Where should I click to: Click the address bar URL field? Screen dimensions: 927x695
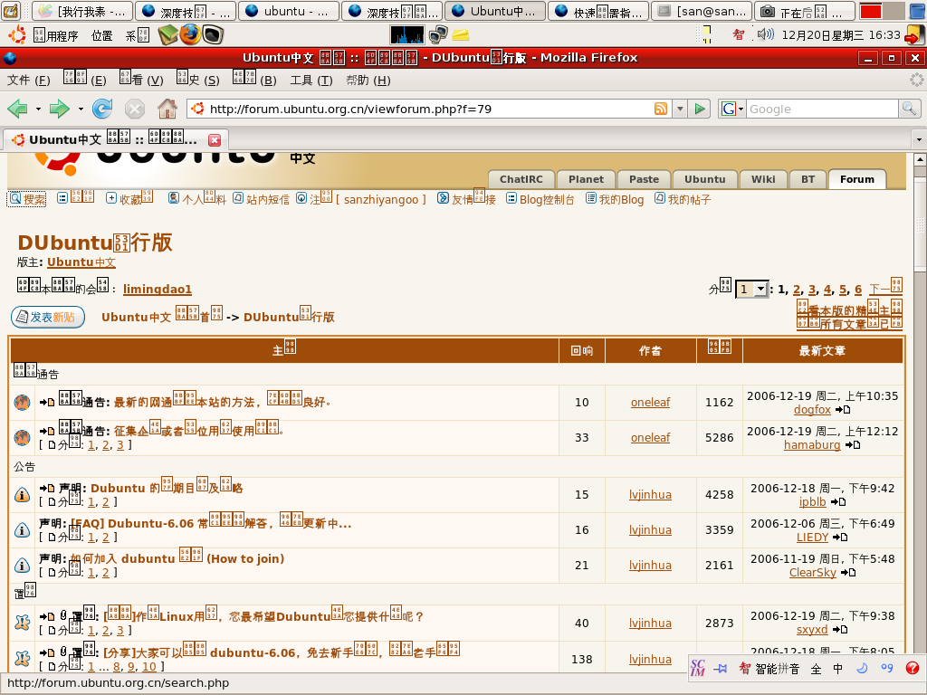[x=428, y=109]
